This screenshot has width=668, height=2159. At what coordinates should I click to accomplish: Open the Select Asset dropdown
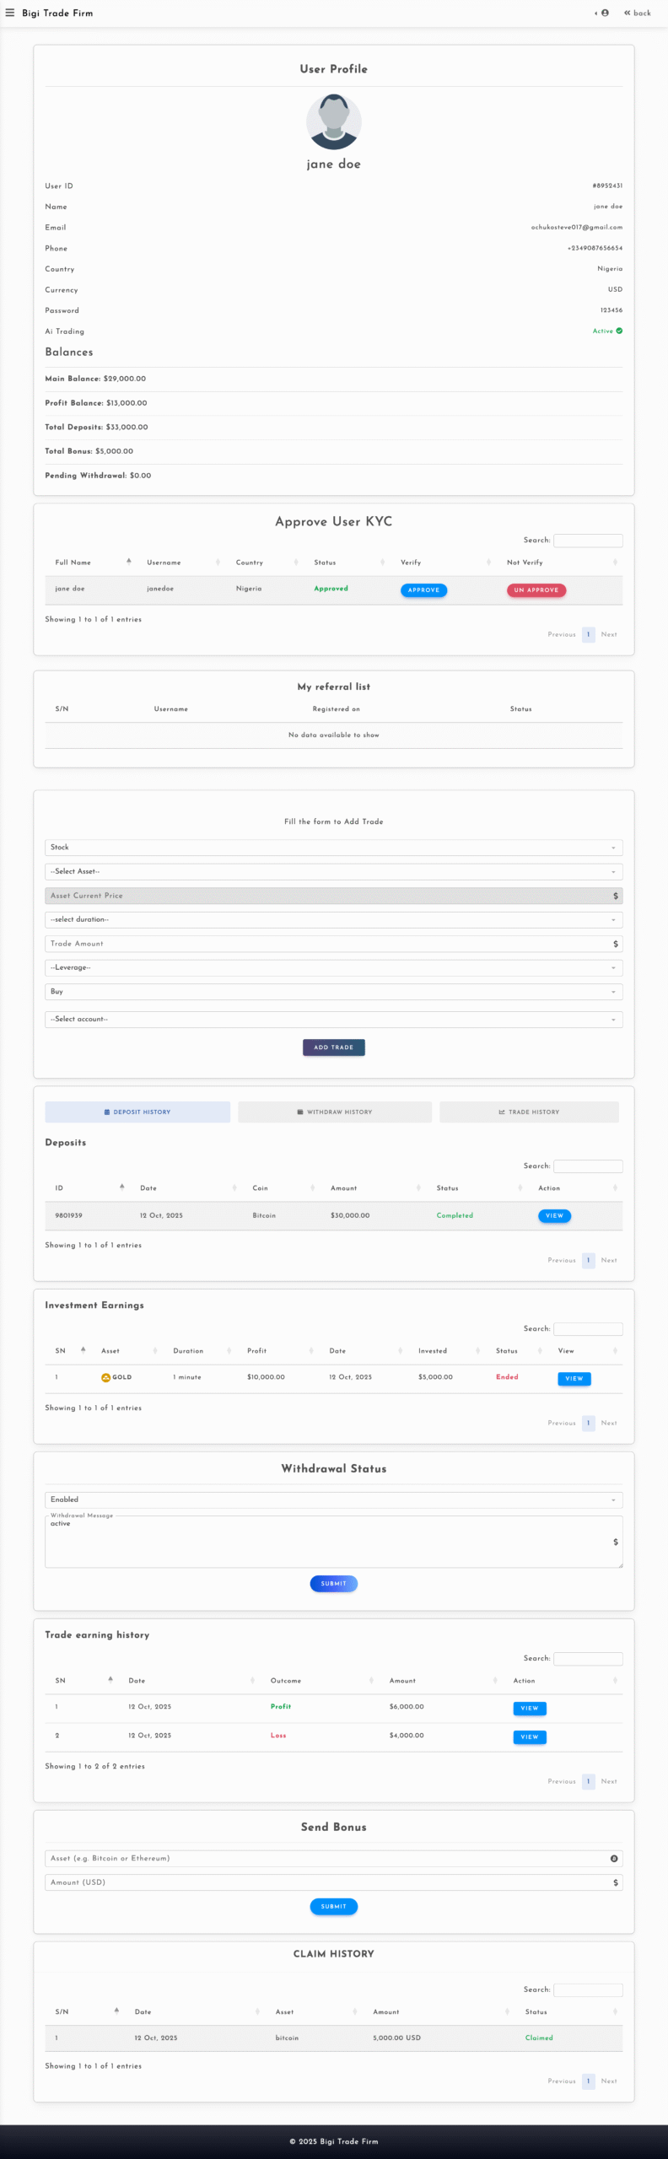pos(333,872)
